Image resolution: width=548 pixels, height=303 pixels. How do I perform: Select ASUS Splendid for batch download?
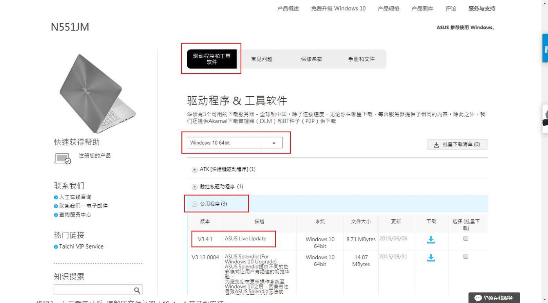coord(465,256)
